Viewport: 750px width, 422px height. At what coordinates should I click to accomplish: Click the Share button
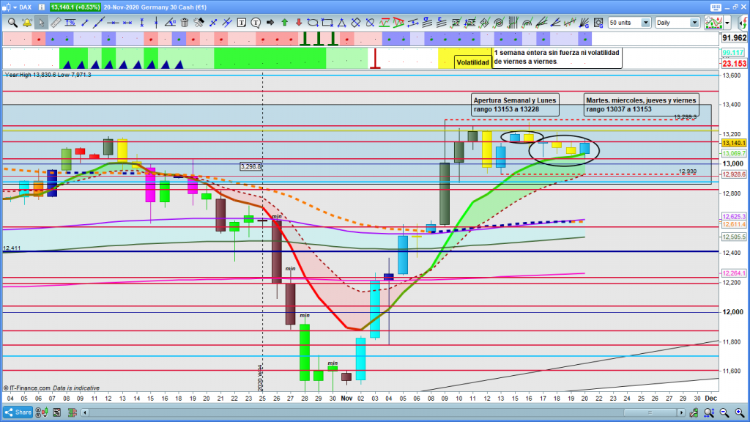tap(18, 412)
